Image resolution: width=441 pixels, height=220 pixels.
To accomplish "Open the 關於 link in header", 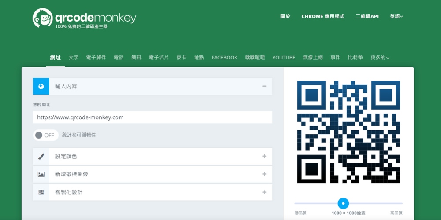I will (285, 17).
